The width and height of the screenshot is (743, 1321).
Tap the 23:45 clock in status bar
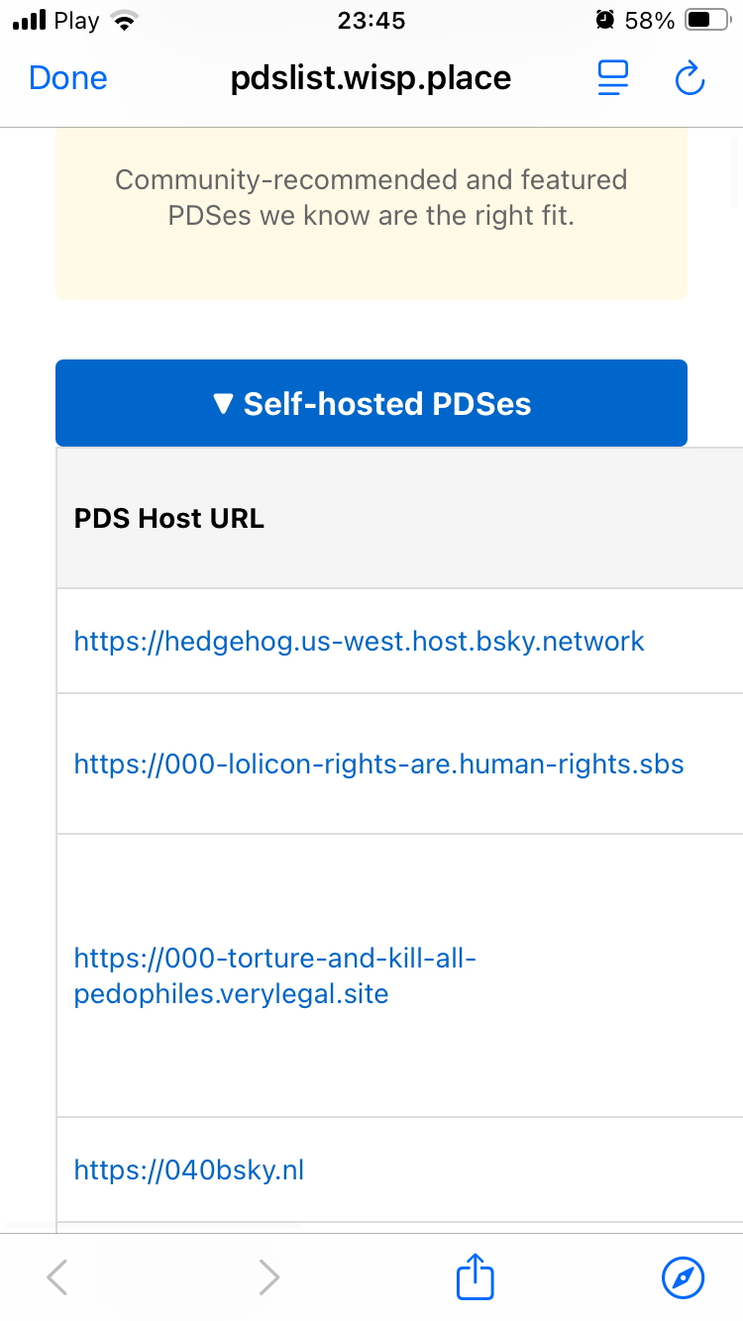[x=371, y=20]
